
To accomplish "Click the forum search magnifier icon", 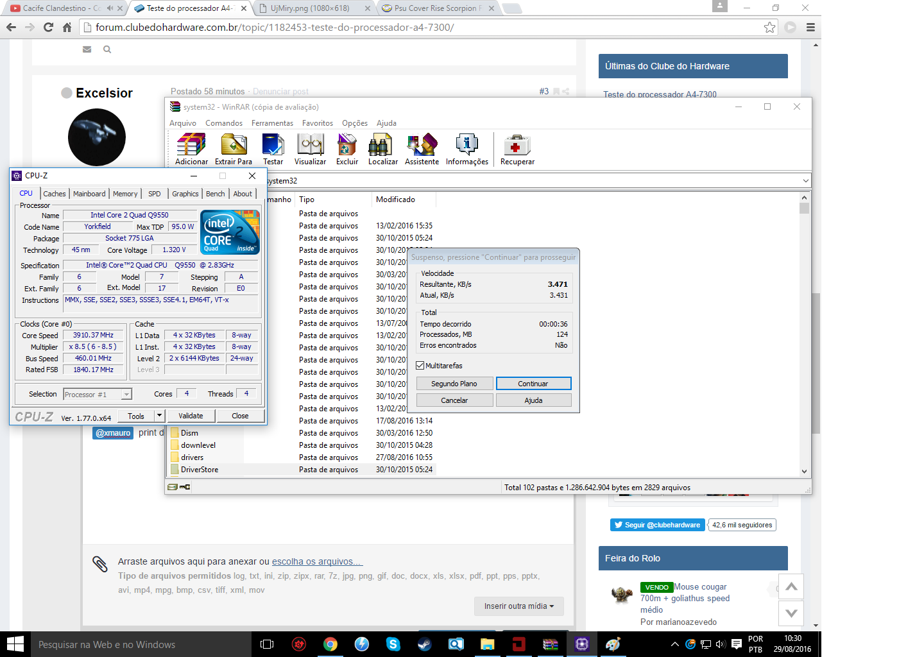I will [107, 49].
